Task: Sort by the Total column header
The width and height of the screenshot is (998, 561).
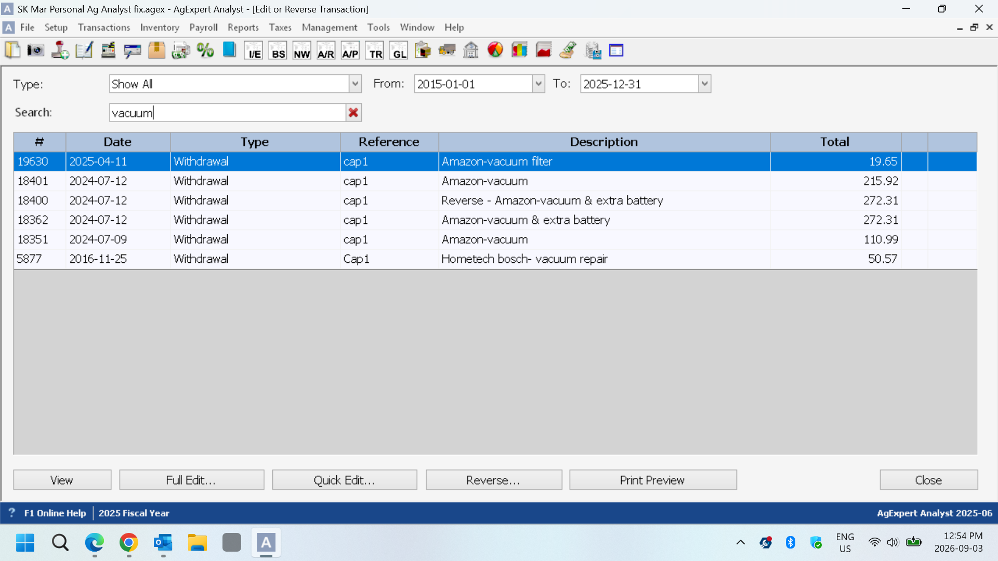Action: click(835, 142)
